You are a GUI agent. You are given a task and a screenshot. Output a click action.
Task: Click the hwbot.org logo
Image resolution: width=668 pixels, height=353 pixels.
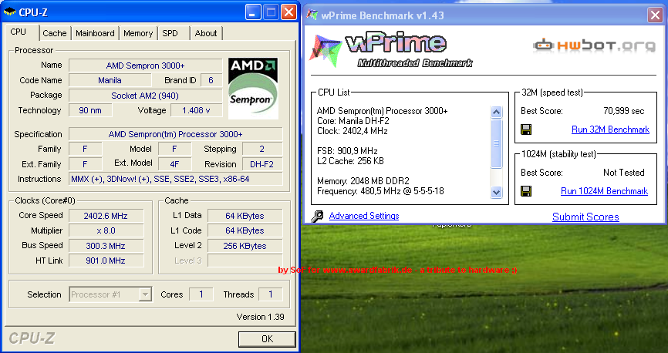[x=594, y=45]
